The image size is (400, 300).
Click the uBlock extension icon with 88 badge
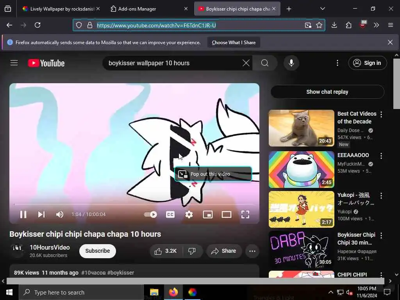coord(363,25)
